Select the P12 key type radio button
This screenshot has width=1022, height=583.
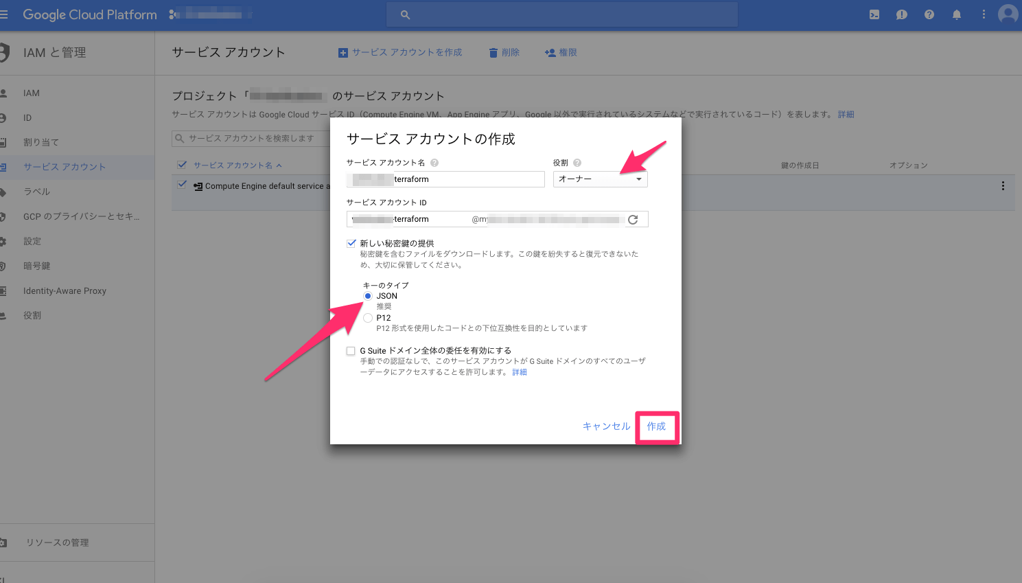click(368, 318)
